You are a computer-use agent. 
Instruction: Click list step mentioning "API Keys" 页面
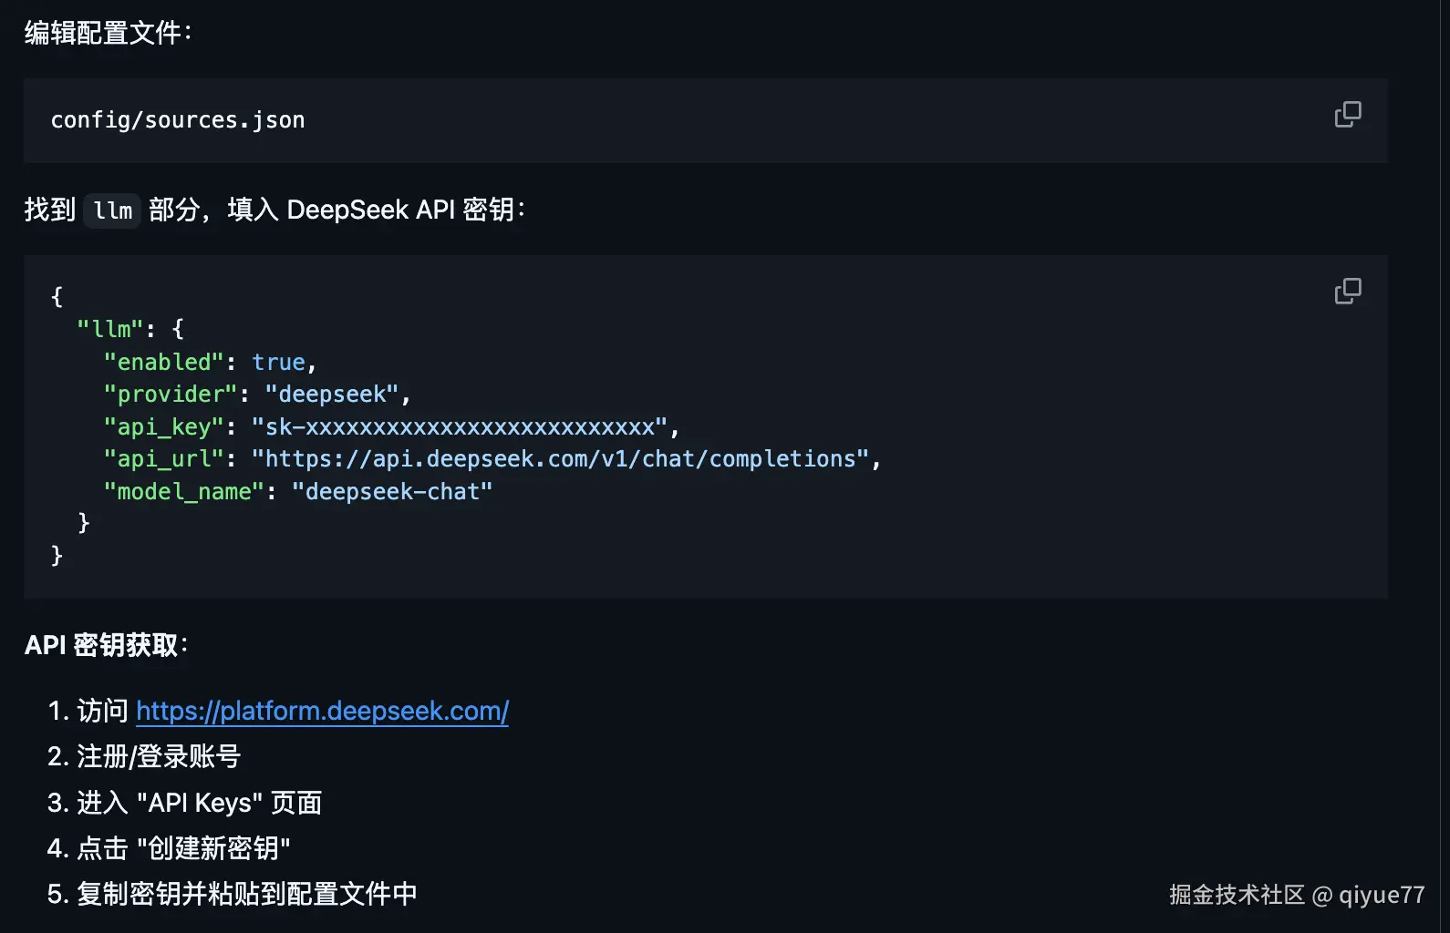[x=198, y=803]
